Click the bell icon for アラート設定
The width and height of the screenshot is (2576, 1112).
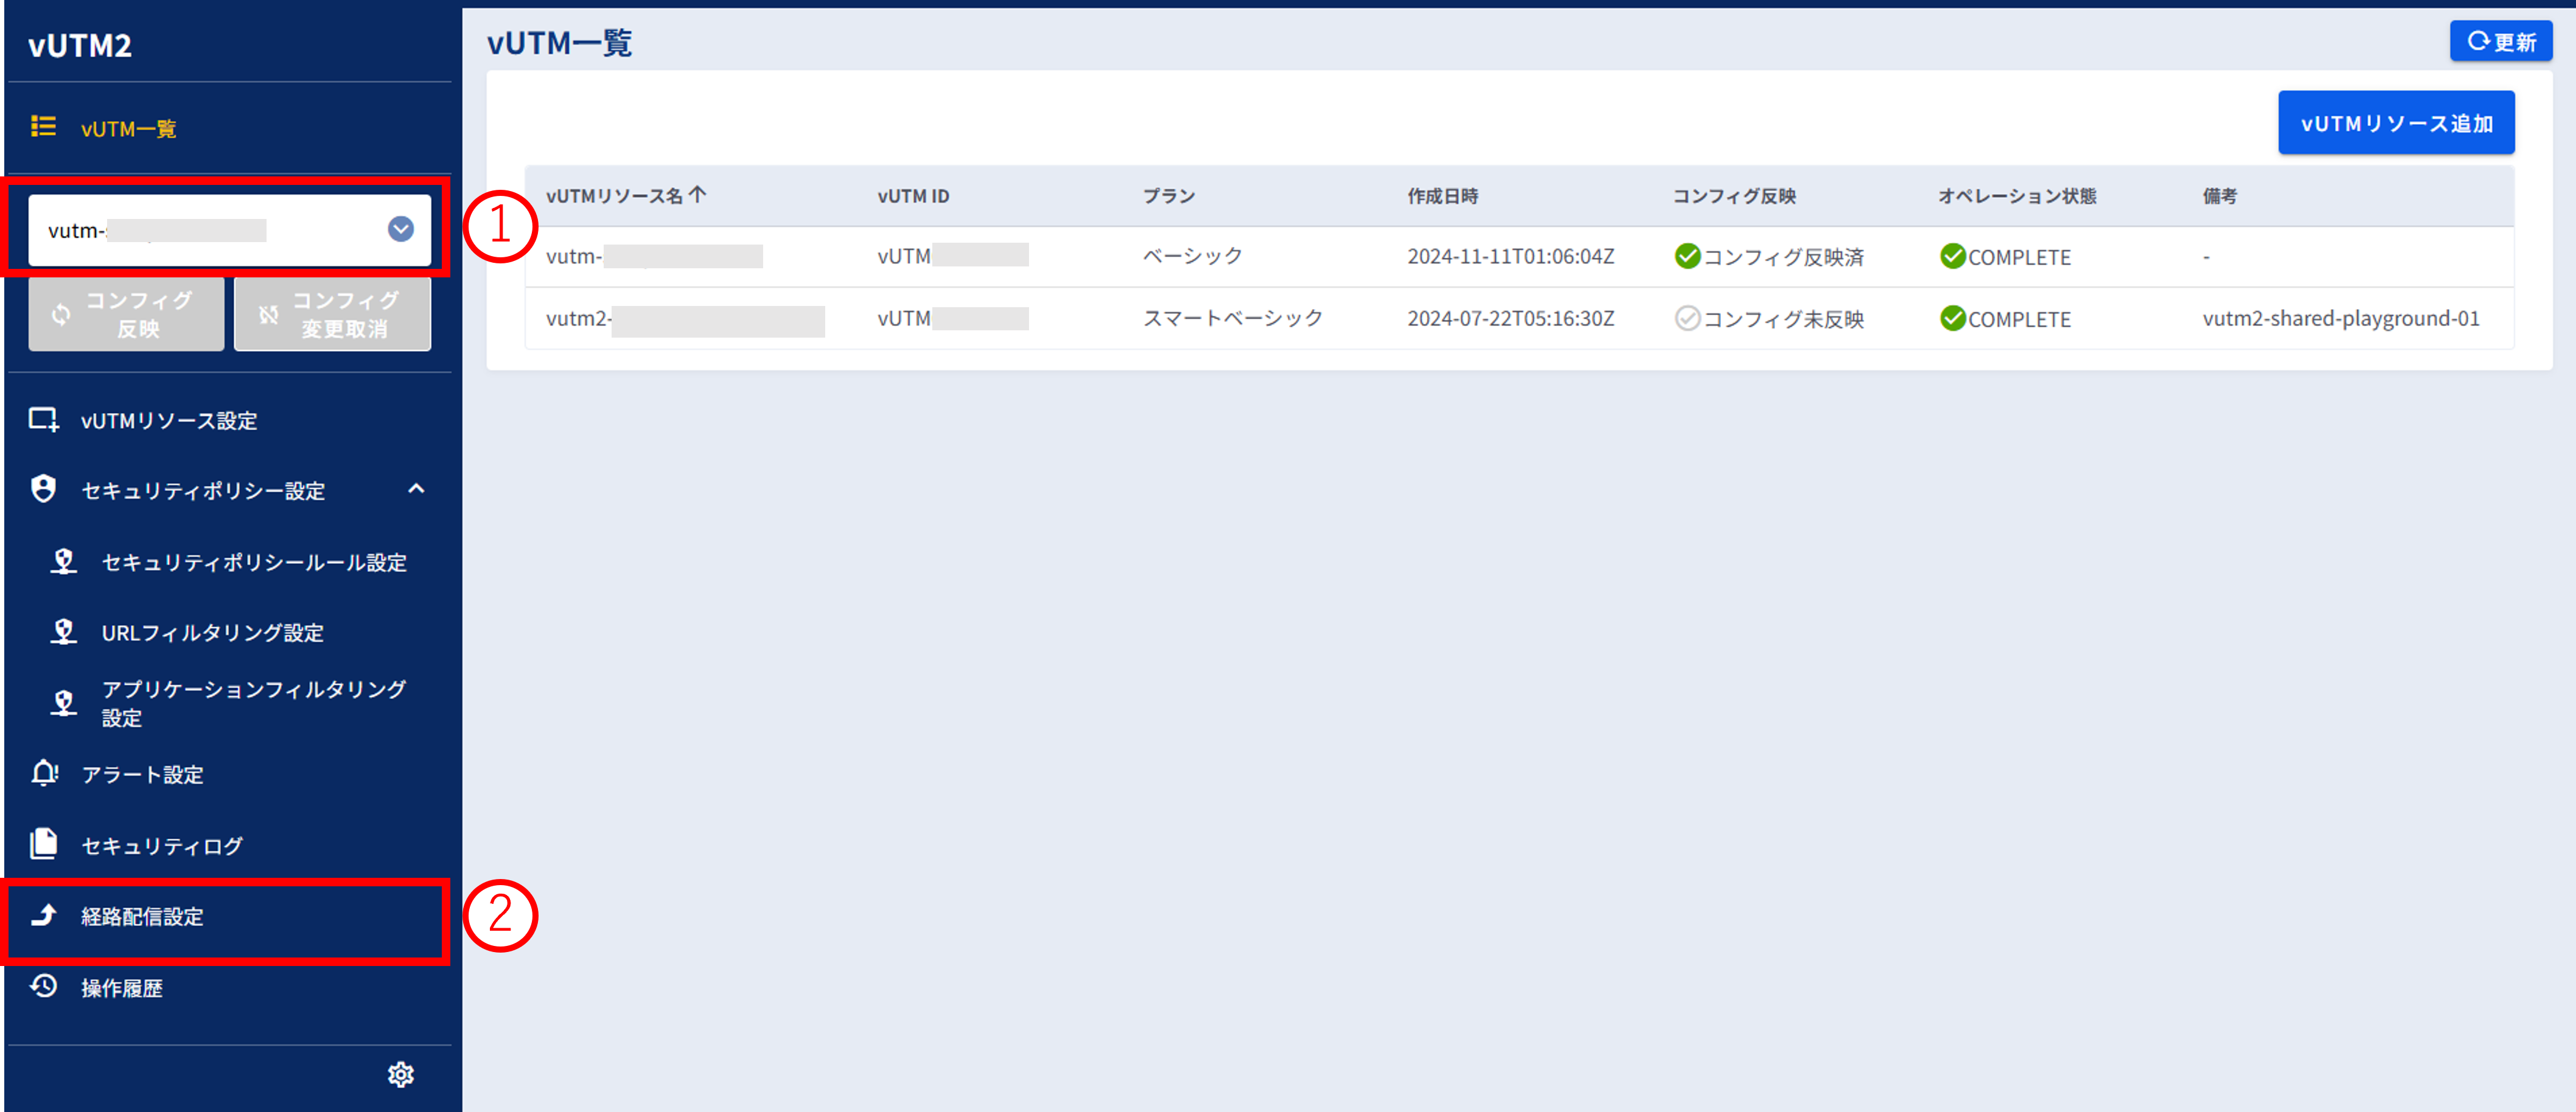pos(44,774)
